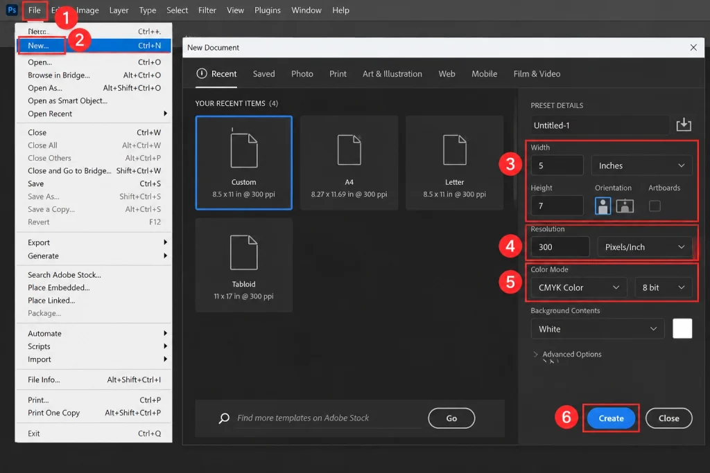Select the A4 preset thumbnail
Image resolution: width=710 pixels, height=473 pixels.
pyautogui.click(x=349, y=163)
